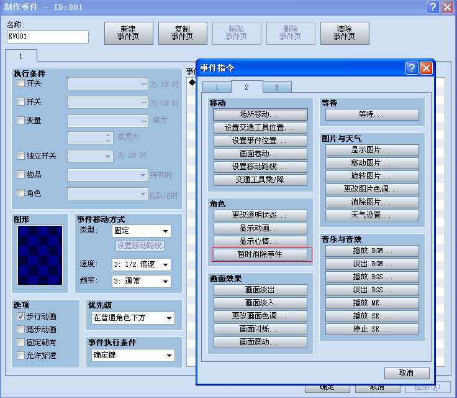Click the 暂时消除事件 command
The width and height of the screenshot is (457, 398).
[260, 254]
